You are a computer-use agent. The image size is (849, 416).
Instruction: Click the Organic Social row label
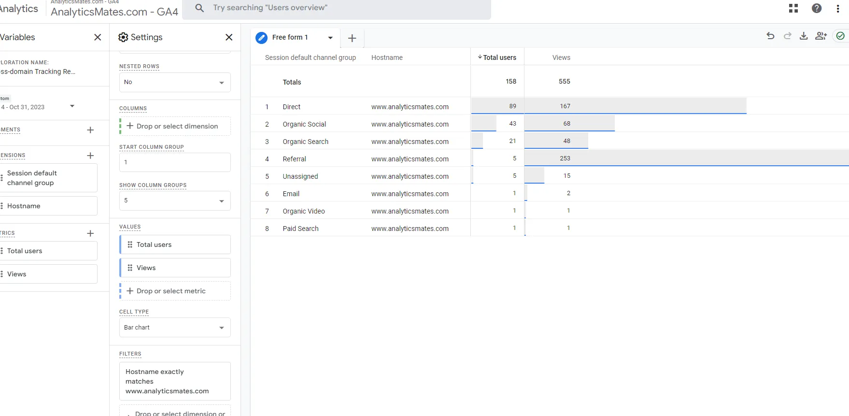(x=304, y=124)
